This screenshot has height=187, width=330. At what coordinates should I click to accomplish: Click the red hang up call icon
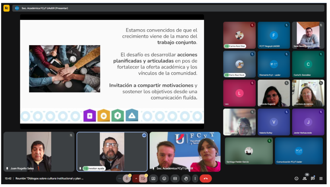click(x=205, y=179)
